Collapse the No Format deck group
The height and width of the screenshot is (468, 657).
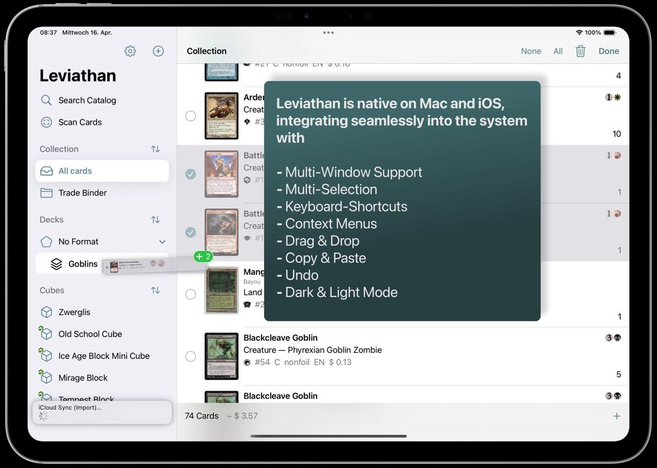(x=162, y=241)
